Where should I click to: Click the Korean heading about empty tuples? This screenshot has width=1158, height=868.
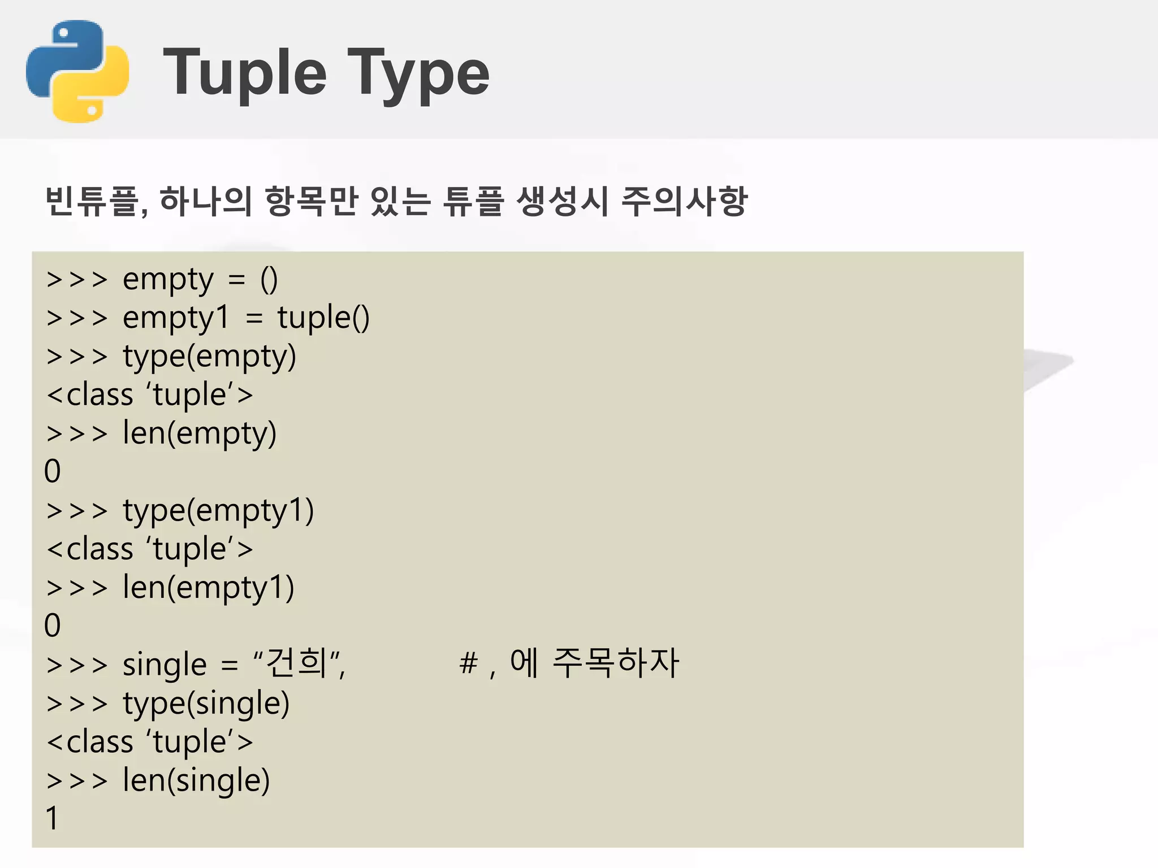tap(396, 201)
